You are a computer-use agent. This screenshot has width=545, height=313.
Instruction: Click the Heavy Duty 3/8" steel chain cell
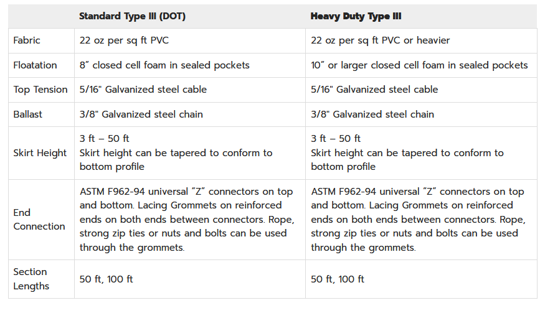point(372,114)
